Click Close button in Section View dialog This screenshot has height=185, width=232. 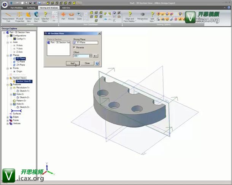click(87, 63)
